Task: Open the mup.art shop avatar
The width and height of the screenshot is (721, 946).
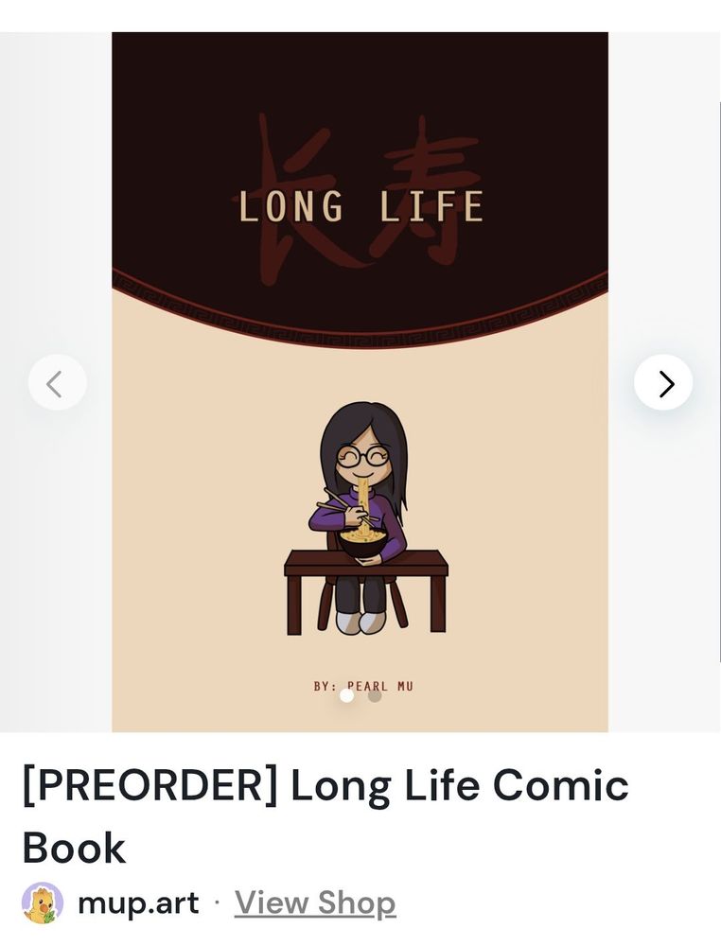Action: (x=43, y=902)
